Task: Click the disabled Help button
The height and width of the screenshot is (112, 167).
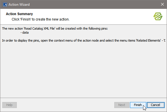Action: pyautogui.click(x=9, y=105)
